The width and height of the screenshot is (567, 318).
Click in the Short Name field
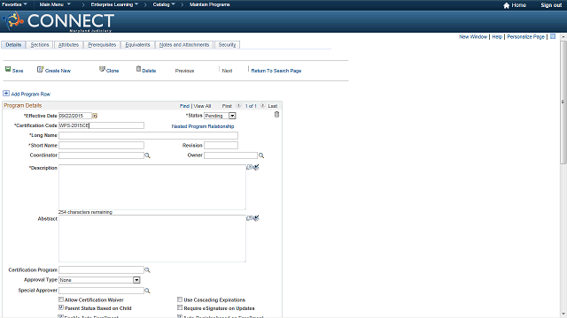pyautogui.click(x=101, y=145)
